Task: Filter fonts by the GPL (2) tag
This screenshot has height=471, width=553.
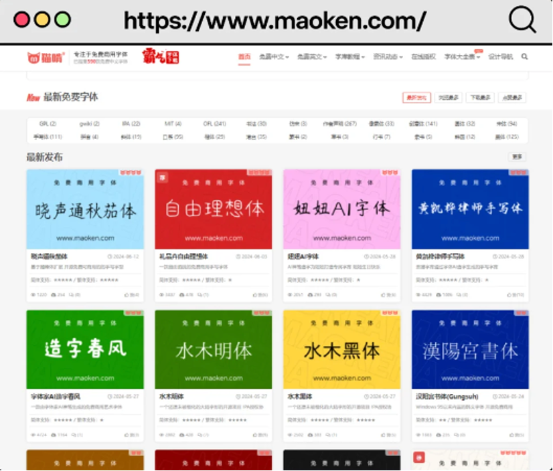Action: (x=48, y=124)
